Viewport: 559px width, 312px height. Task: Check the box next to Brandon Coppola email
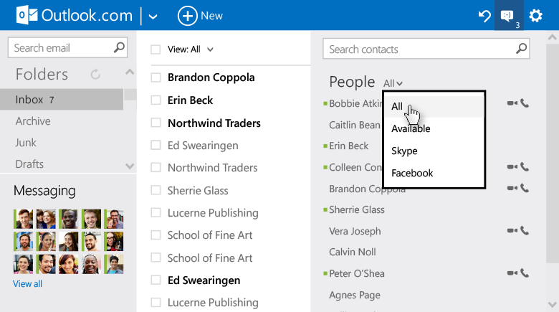(x=156, y=77)
